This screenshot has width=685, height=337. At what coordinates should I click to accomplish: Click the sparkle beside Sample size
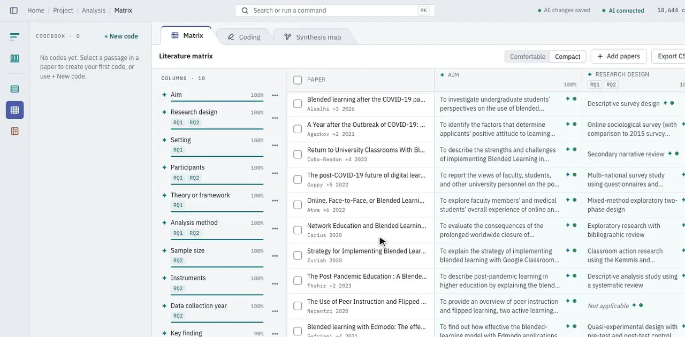[x=164, y=250]
